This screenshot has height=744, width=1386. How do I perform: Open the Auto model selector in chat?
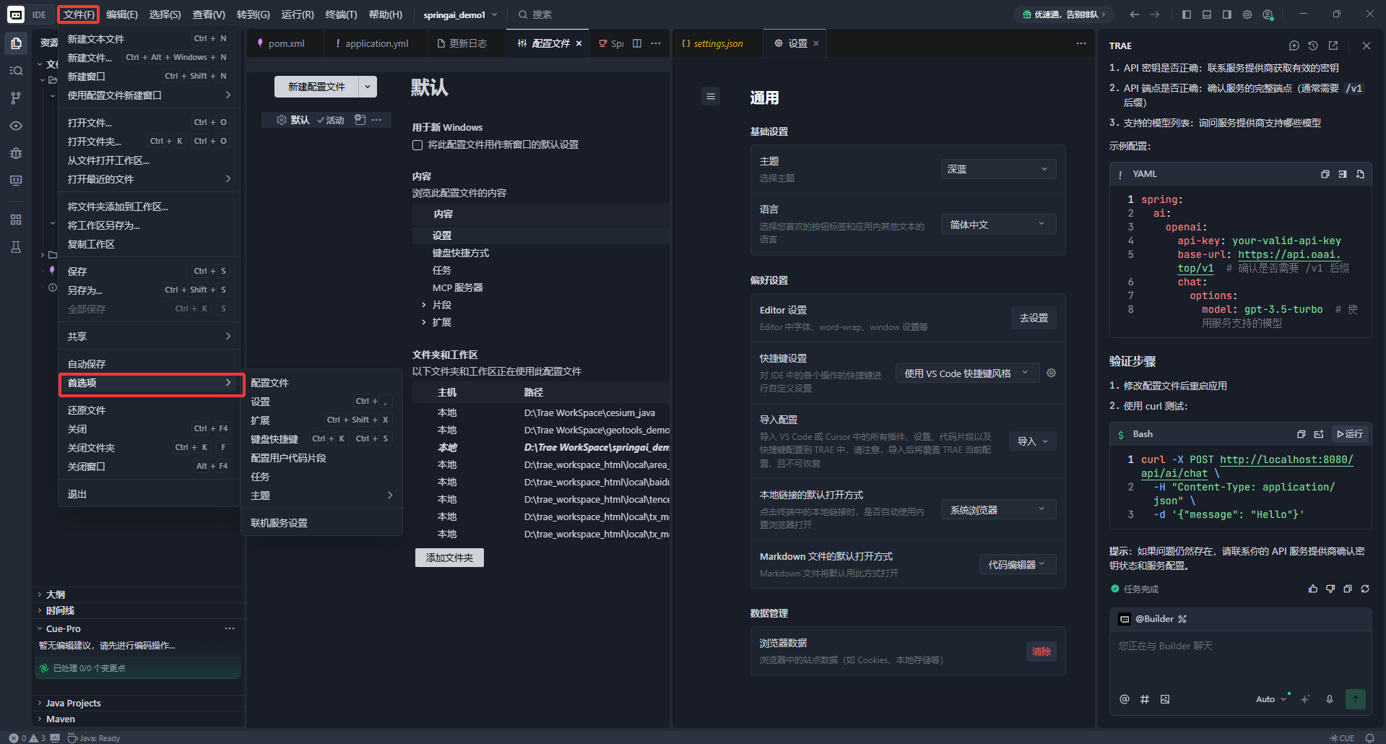click(1271, 699)
